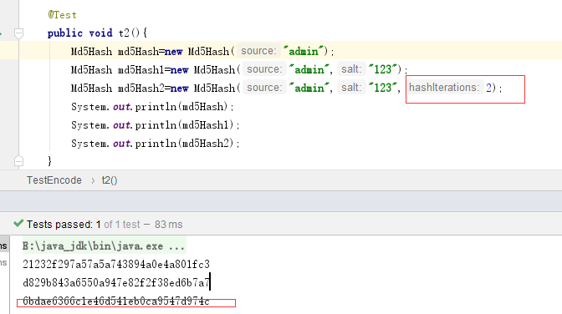Select the TestEncode breadcrumb

[x=54, y=180]
